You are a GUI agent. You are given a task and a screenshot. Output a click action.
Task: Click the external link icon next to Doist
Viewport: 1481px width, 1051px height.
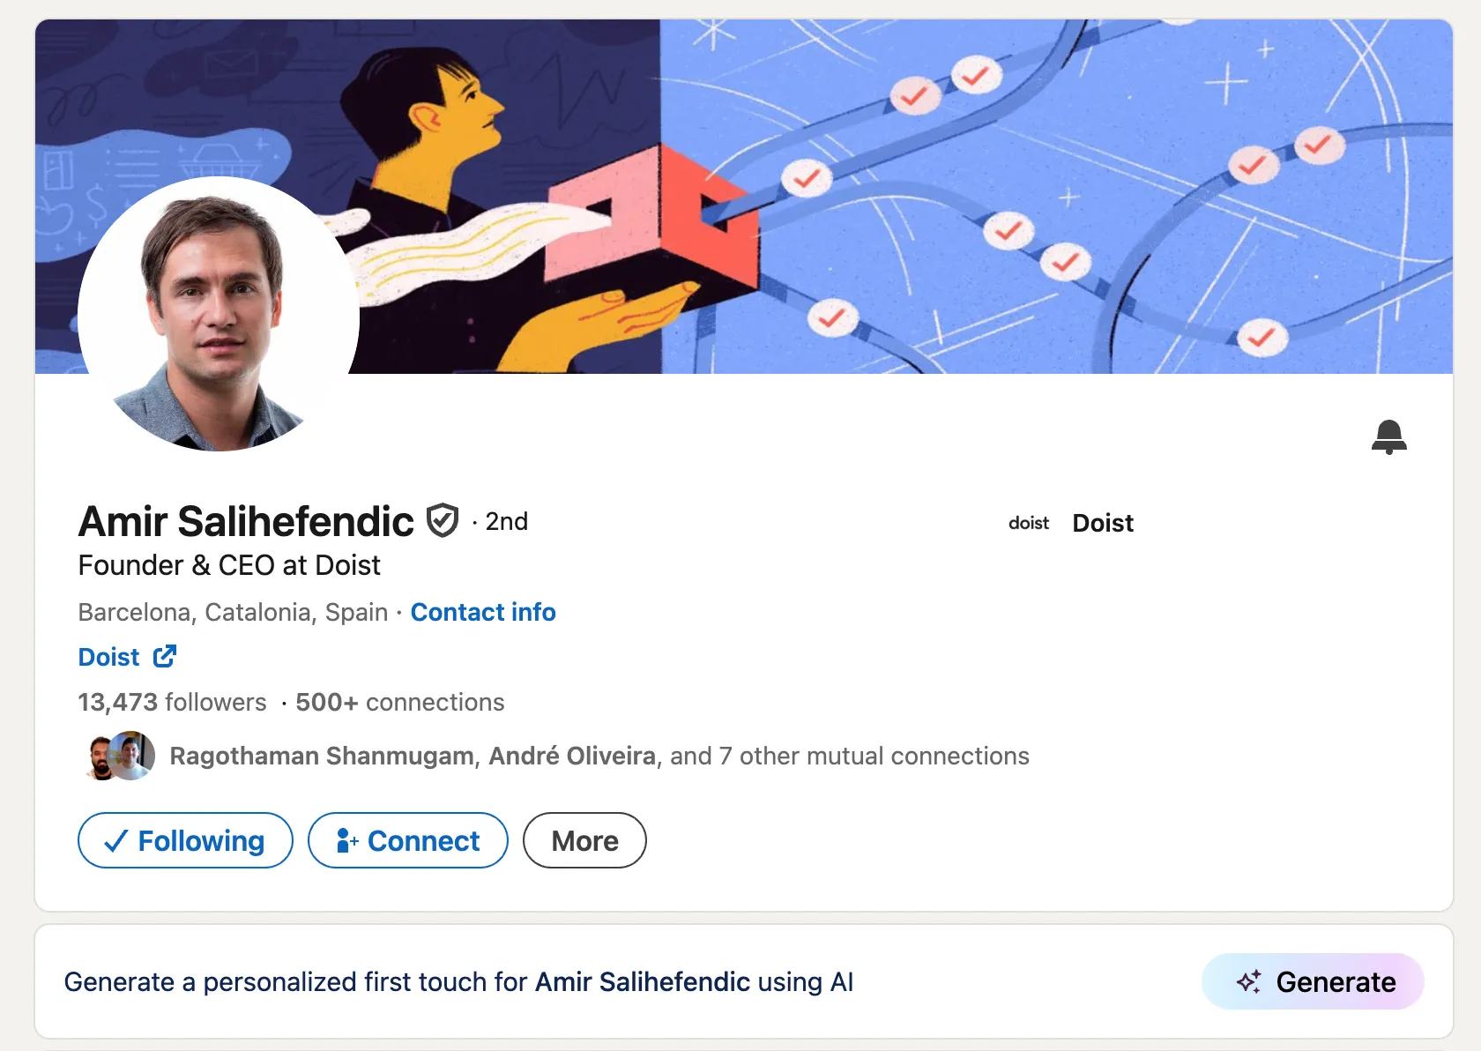coord(165,657)
